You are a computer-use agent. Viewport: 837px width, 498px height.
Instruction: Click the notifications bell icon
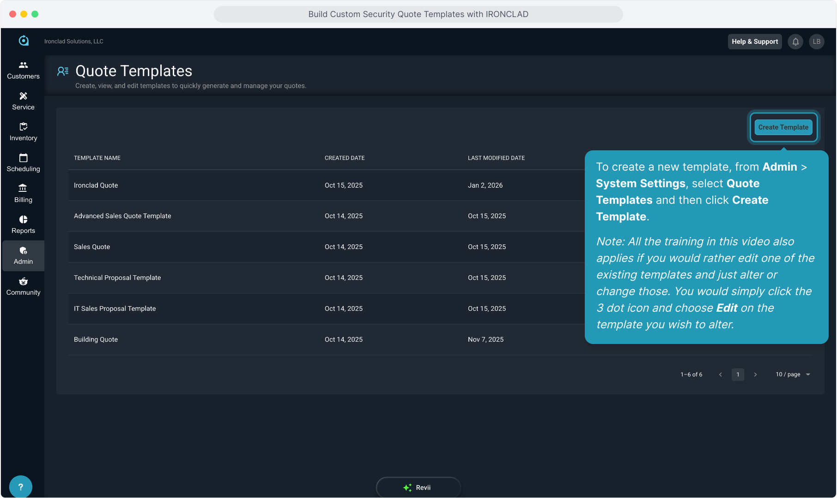[x=795, y=41]
